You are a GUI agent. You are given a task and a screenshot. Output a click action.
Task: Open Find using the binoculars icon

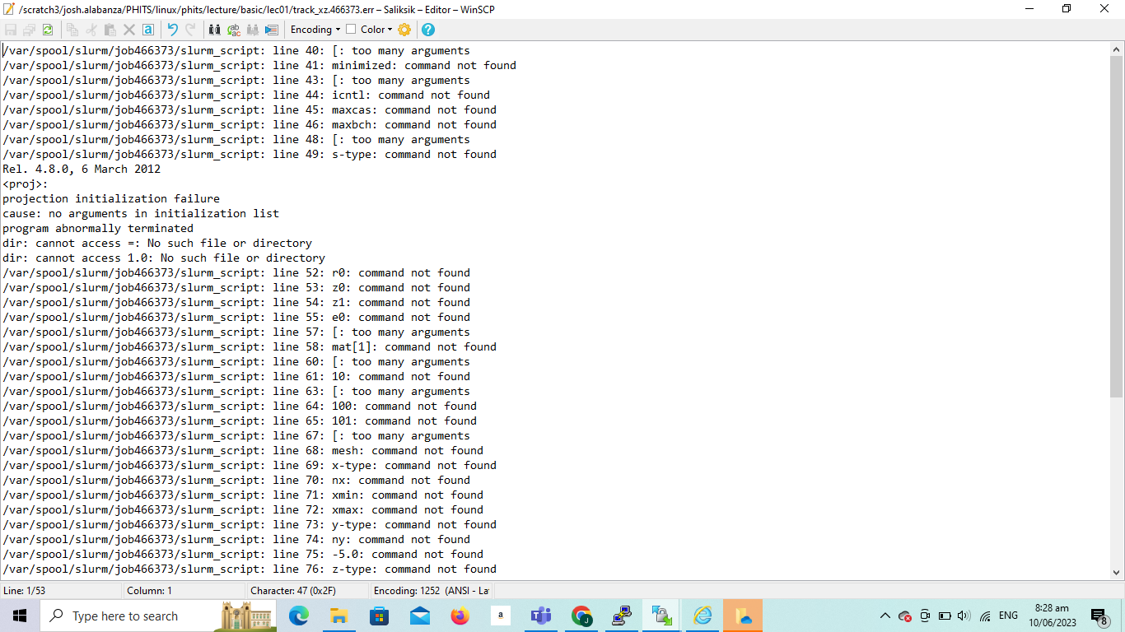(x=215, y=29)
